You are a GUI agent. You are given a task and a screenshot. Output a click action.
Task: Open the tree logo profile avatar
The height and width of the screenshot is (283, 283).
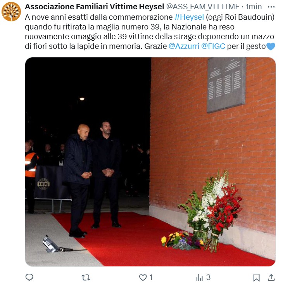[11, 12]
